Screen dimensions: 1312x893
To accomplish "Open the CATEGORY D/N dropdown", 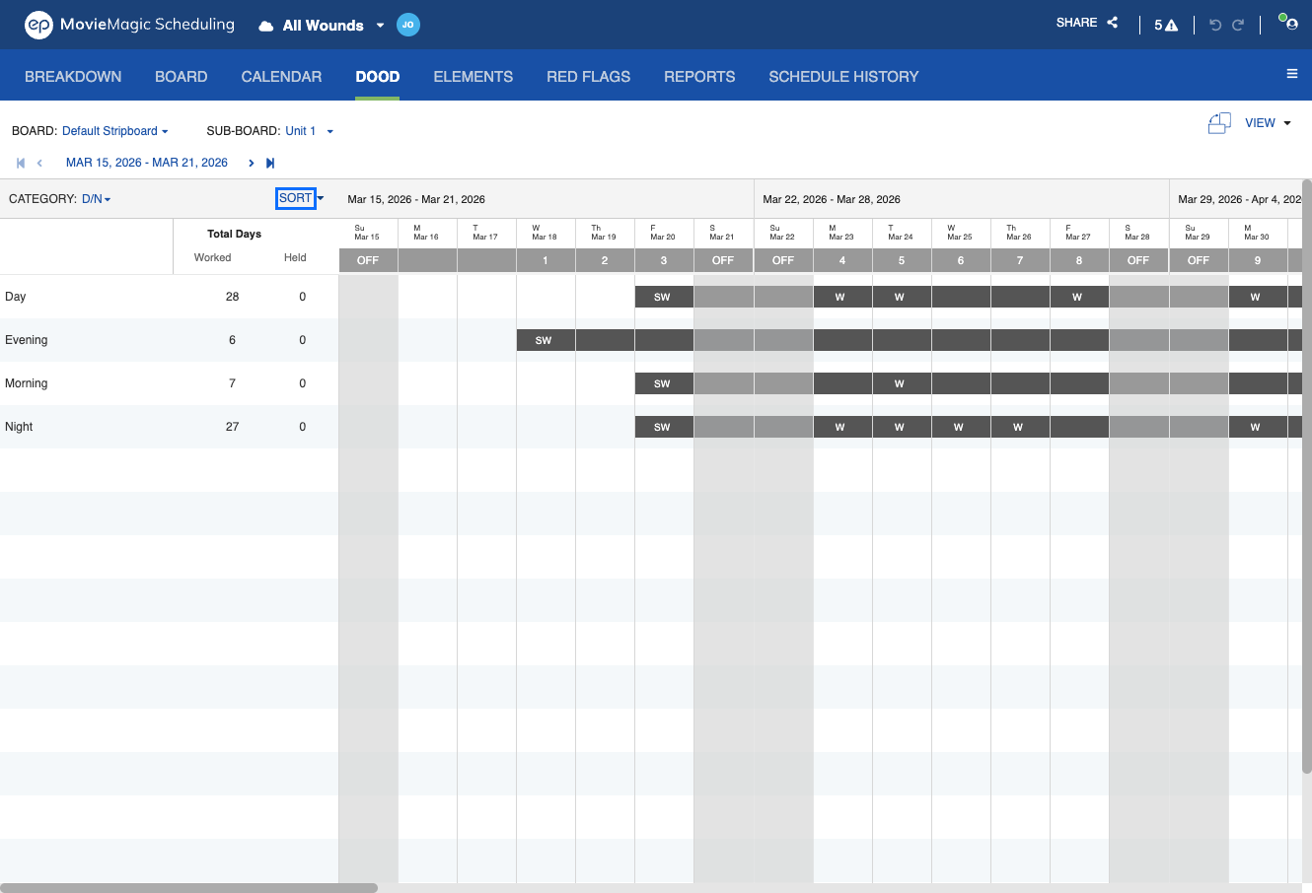I will pyautogui.click(x=96, y=199).
